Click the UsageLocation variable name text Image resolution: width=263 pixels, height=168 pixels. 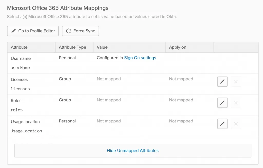pyautogui.click(x=26, y=131)
